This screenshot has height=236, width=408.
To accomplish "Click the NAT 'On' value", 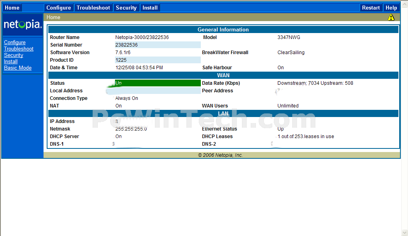I will 119,106.
